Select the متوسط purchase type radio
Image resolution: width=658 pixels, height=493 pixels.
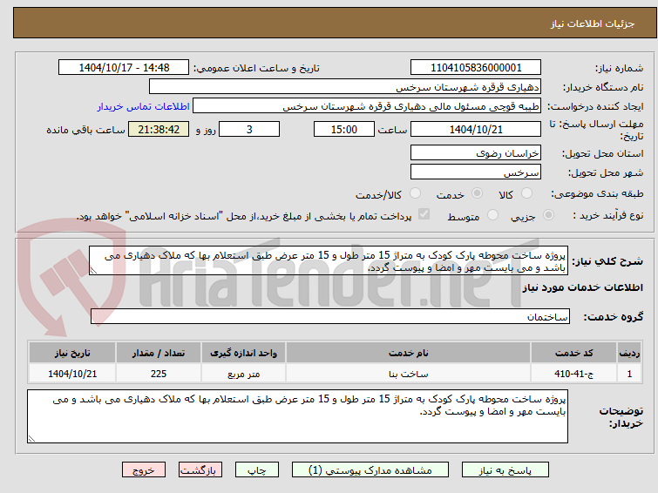492,215
